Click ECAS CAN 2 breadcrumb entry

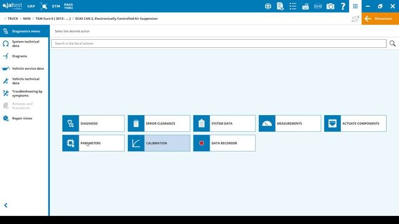click(x=117, y=19)
